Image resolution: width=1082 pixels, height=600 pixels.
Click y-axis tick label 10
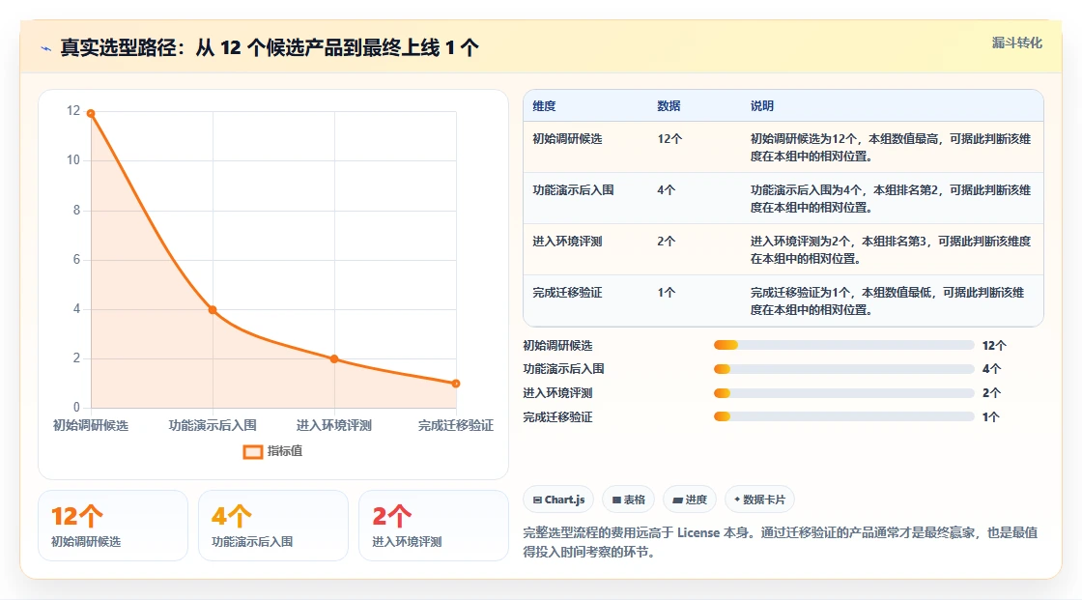click(x=73, y=160)
